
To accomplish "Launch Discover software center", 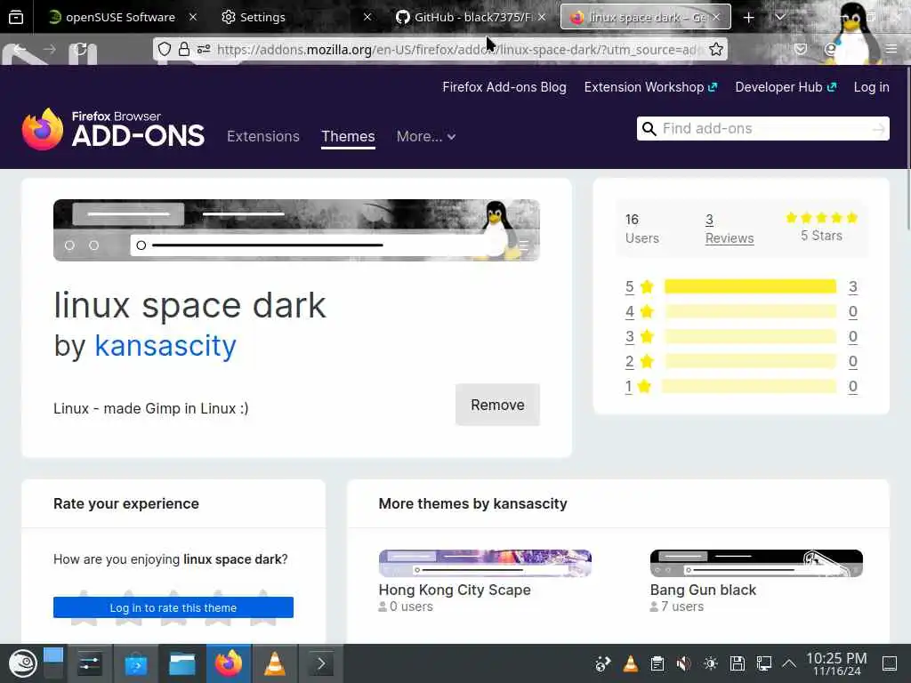I will click(x=136, y=663).
